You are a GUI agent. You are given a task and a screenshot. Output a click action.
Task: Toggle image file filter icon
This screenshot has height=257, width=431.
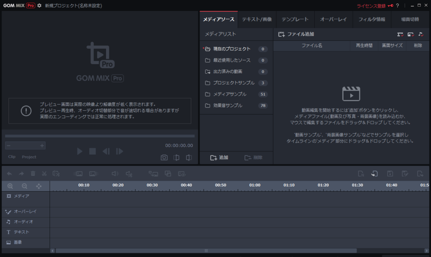[x=411, y=35]
